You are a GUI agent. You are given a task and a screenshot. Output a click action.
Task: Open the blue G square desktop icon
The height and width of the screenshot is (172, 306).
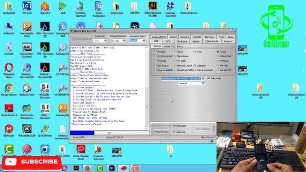(x=27, y=8)
